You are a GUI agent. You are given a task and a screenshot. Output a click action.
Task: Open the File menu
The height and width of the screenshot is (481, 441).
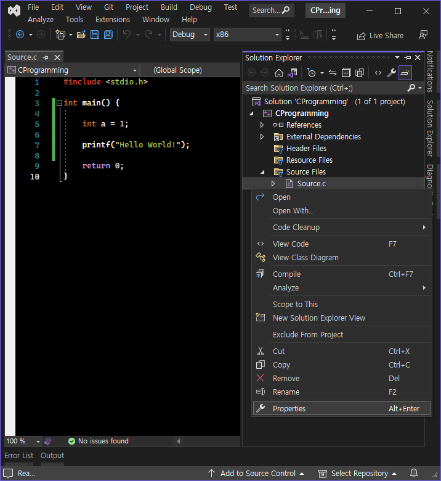click(x=33, y=7)
